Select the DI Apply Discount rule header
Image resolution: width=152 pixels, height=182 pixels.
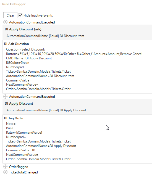(19, 104)
